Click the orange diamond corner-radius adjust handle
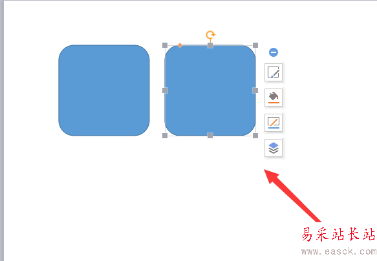The width and height of the screenshot is (377, 261). (x=180, y=45)
